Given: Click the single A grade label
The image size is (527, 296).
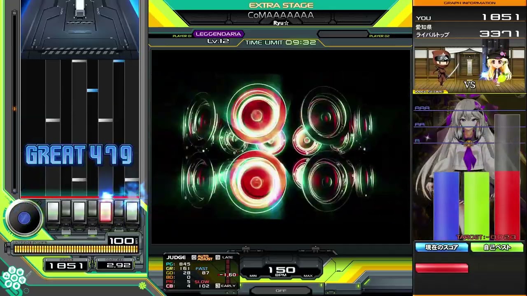Looking at the screenshot, I should click(x=417, y=141).
